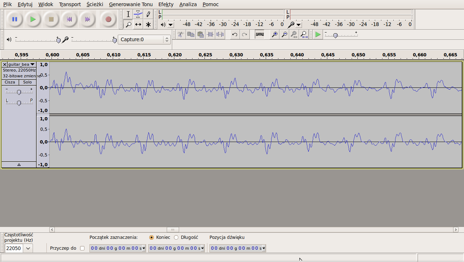464x262 pixels.
Task: Click the Zoom Out magnifier icon
Action: tap(285, 35)
